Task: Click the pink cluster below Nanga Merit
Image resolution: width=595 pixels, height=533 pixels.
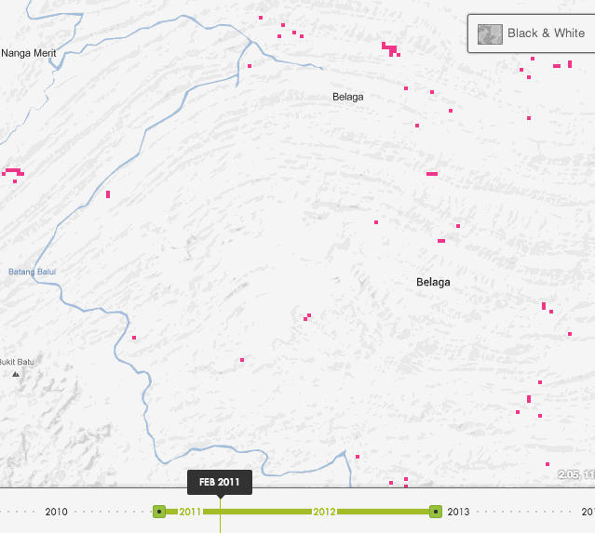Action: pos(13,172)
